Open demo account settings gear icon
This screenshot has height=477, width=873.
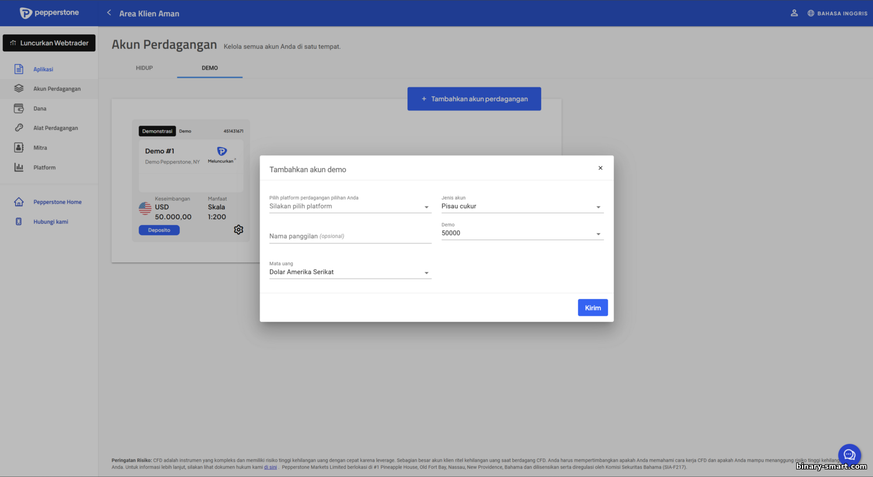tap(239, 230)
